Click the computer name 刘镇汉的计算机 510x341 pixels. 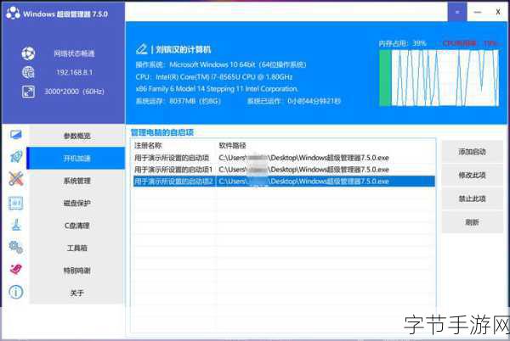coord(184,49)
